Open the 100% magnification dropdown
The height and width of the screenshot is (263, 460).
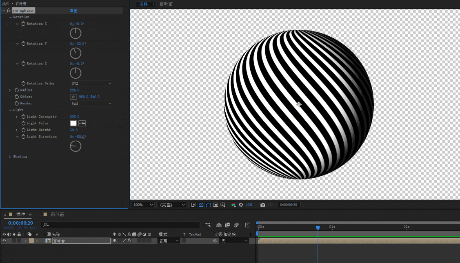(x=144, y=205)
